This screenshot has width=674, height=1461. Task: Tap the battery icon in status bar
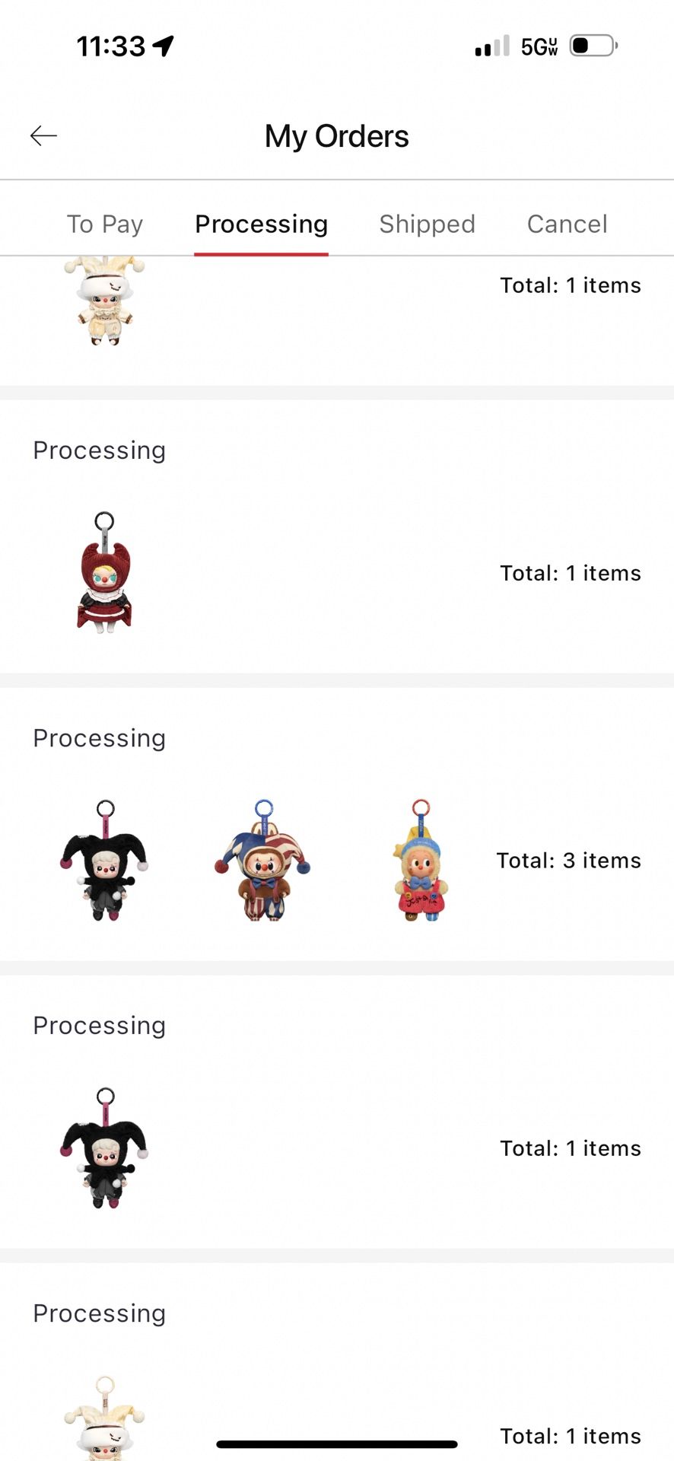pos(593,46)
